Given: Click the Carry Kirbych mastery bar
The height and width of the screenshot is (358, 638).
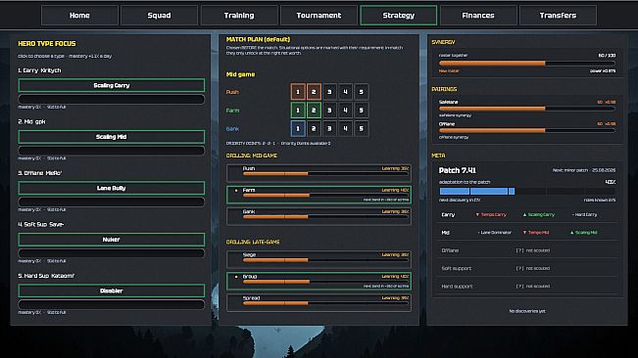Looking at the screenshot, I should point(111,99).
